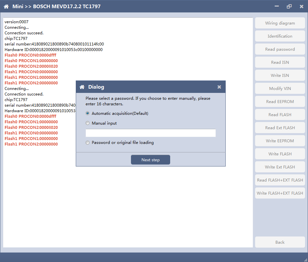Click the Identification button
The image size is (308, 262).
click(280, 36)
